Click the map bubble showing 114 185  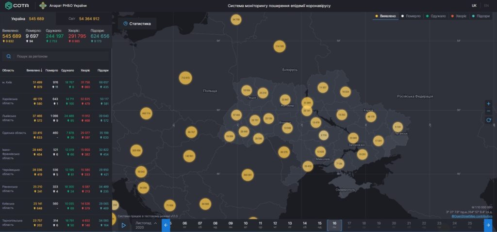point(280,46)
